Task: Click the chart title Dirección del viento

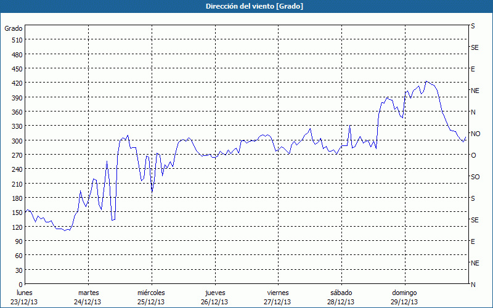Action: [246, 6]
